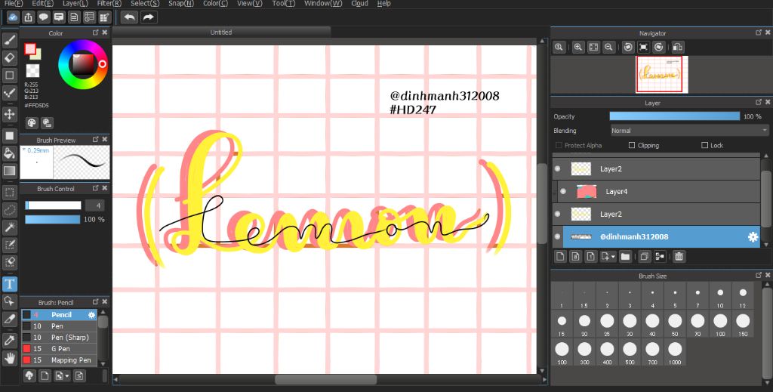Undock the Brush Control panel

[96, 188]
